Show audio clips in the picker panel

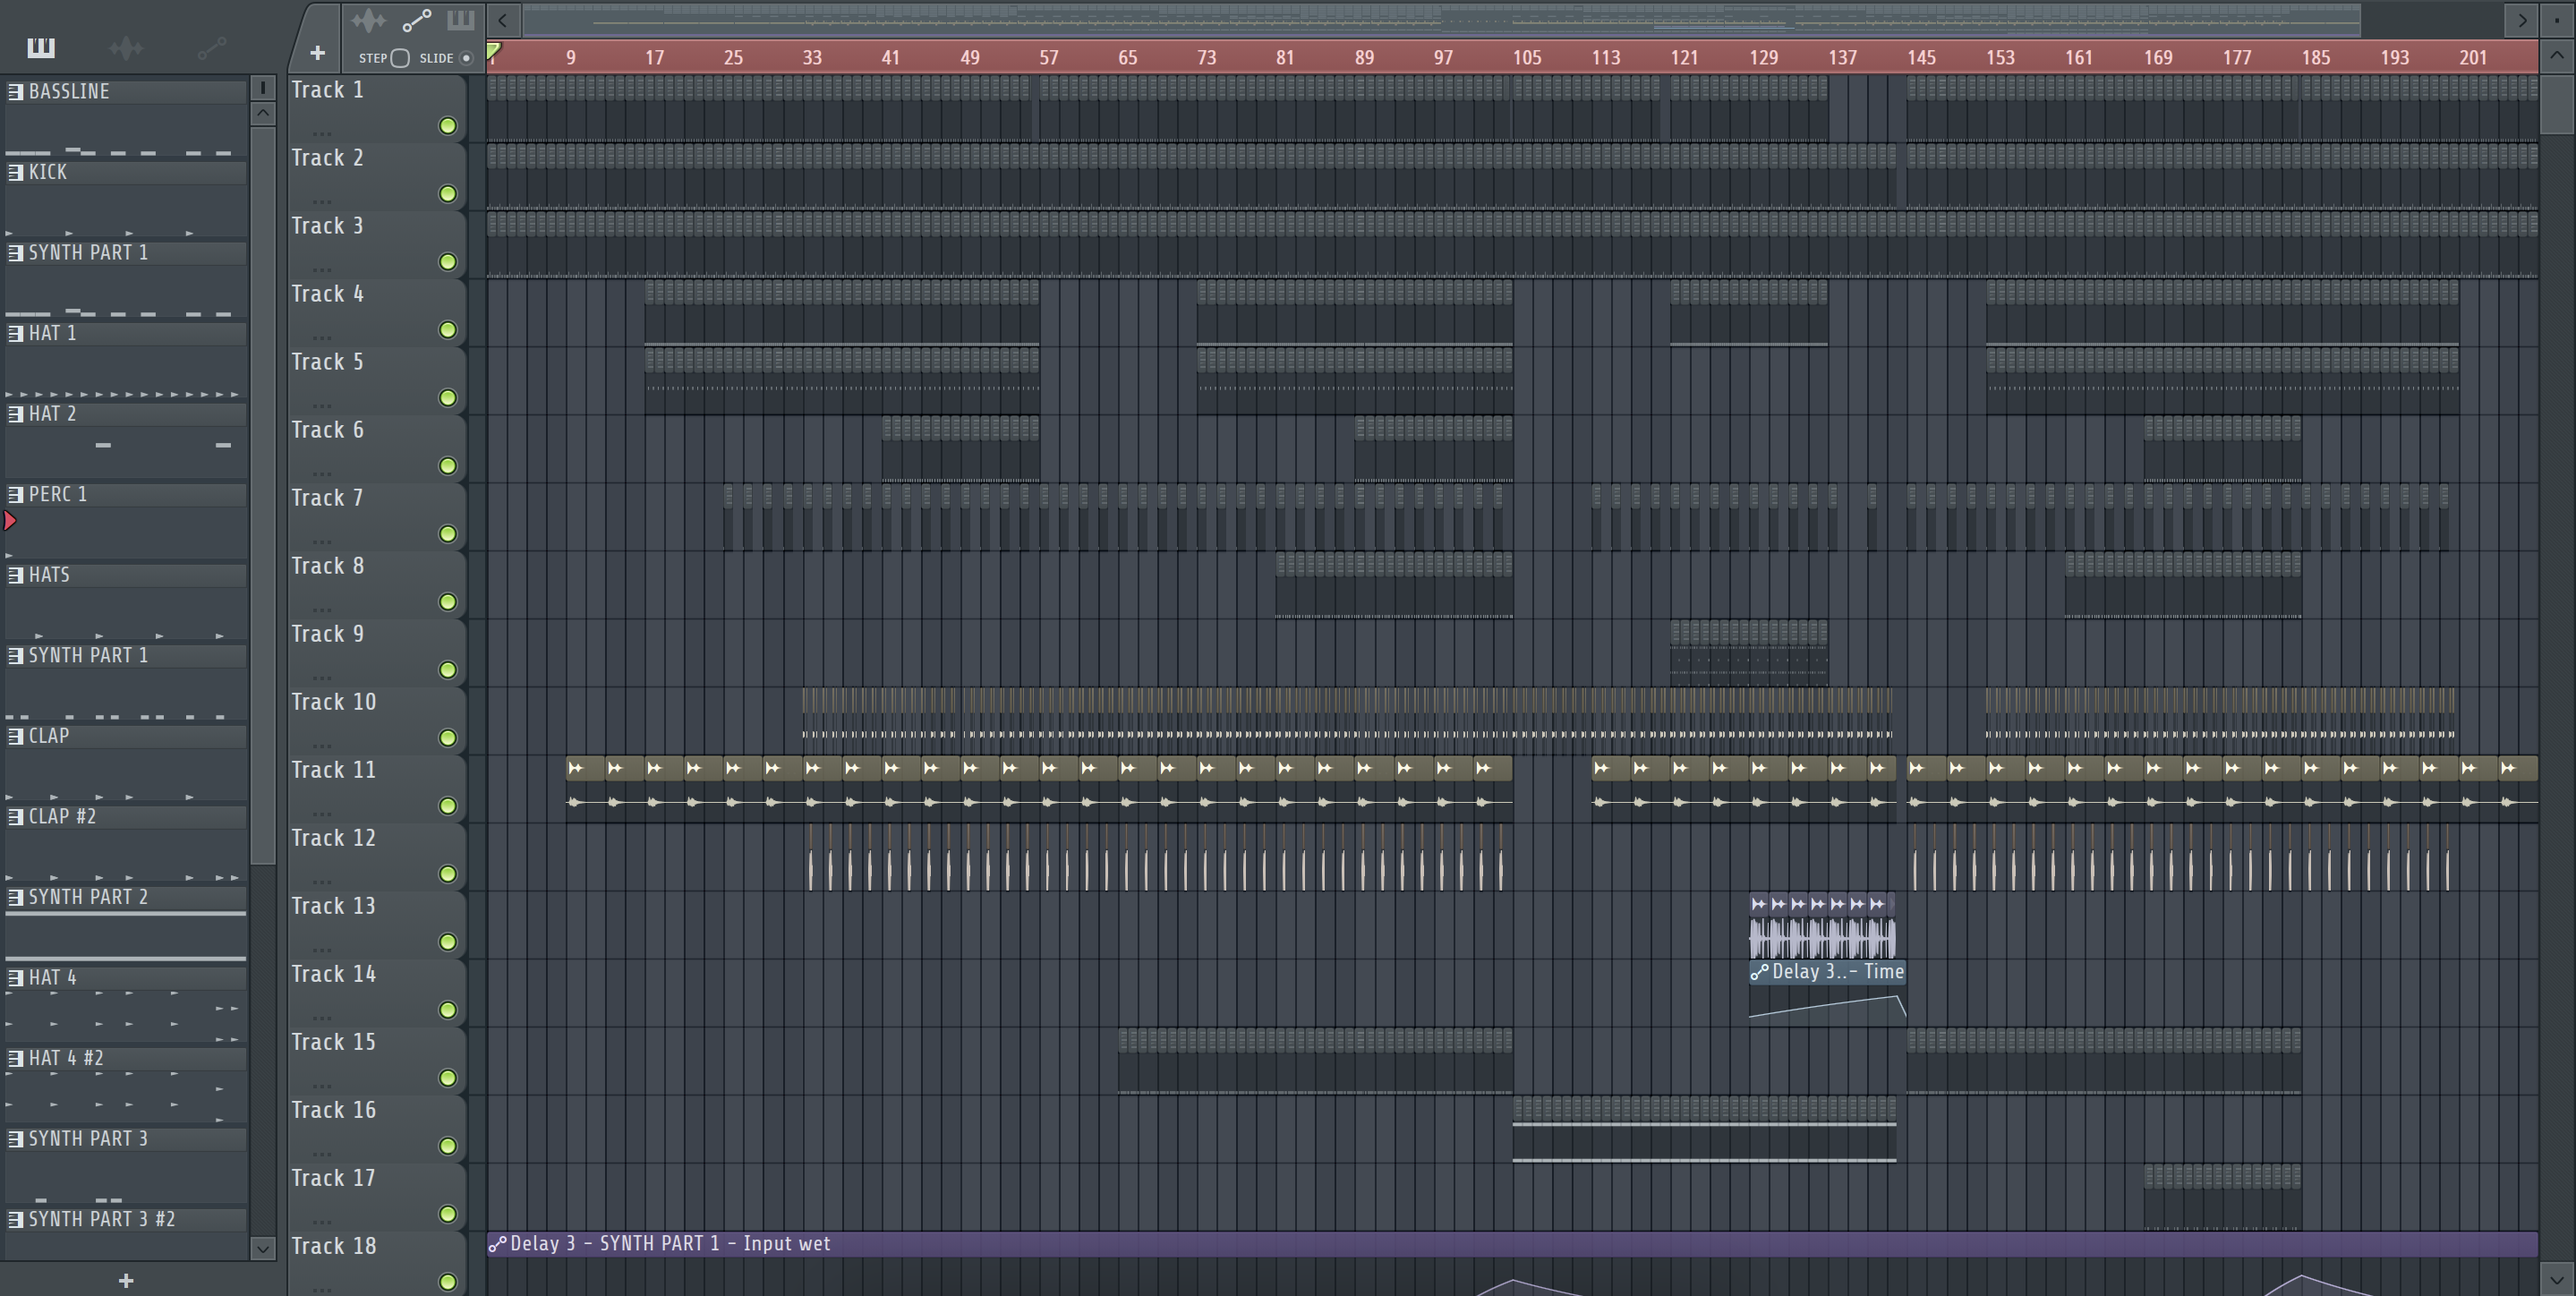126,47
